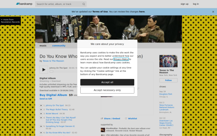Play track 3 Nickel Wound icon
The image size is (217, 136).
point(41,114)
